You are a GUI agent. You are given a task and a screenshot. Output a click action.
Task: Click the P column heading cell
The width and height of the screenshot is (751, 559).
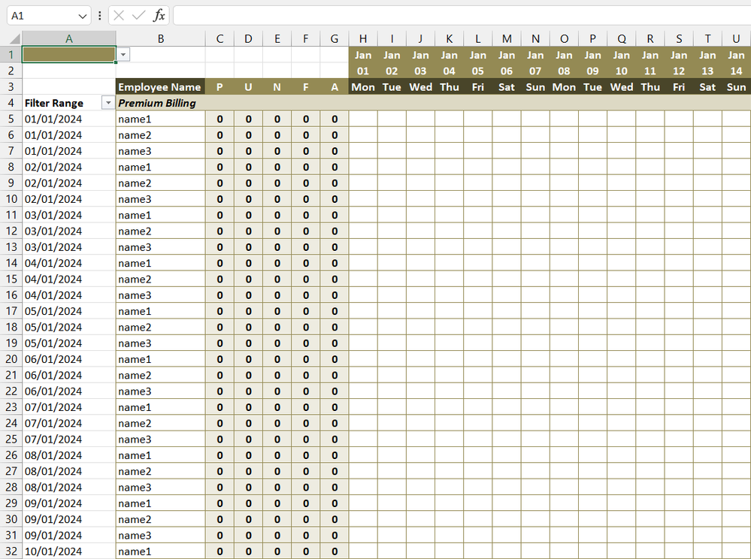(x=220, y=86)
